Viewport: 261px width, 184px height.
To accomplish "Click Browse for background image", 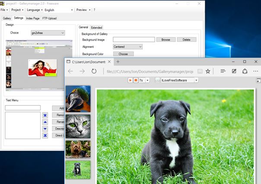I will pos(166,39).
